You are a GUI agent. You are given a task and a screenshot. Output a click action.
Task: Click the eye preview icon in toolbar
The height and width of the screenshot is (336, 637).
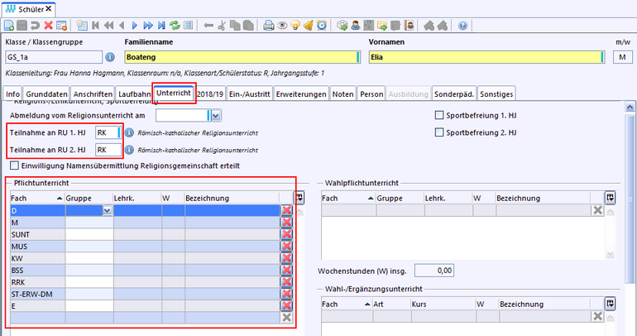click(x=282, y=26)
